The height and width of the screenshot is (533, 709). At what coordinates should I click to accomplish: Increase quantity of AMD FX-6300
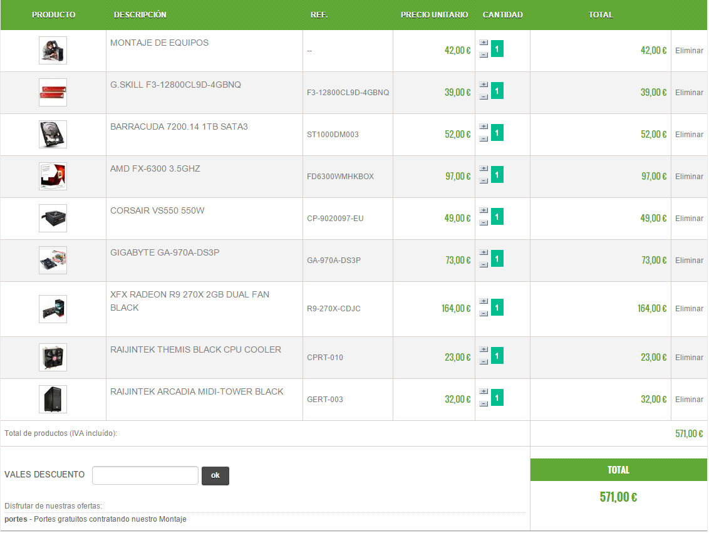484,168
